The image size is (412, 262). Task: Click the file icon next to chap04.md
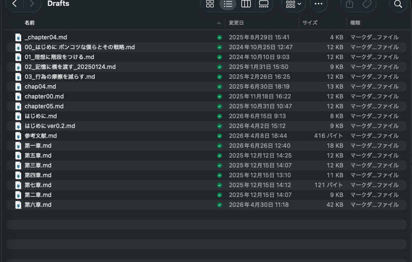point(18,87)
